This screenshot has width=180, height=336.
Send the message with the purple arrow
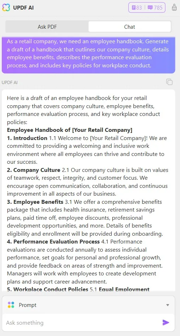coord(165,322)
